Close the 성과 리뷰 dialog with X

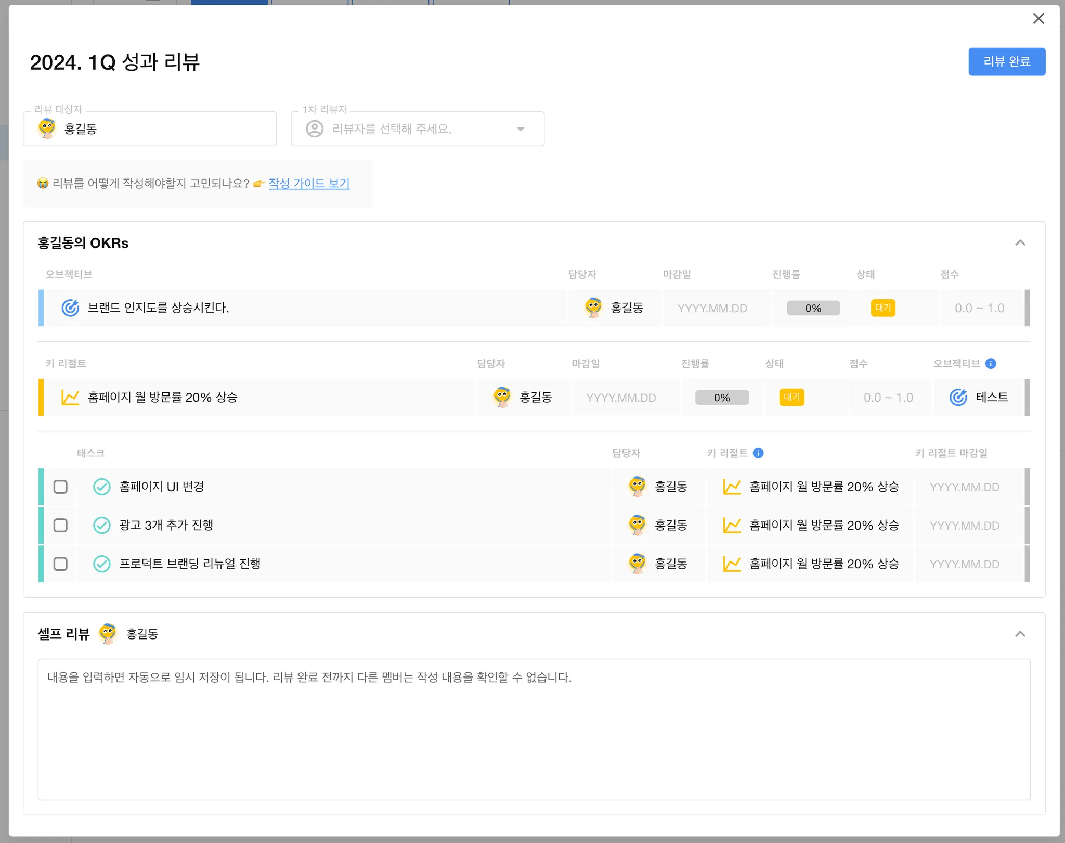coord(1038,19)
